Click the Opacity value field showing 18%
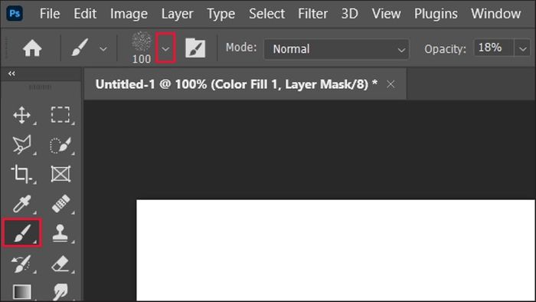536x302 pixels. click(x=493, y=48)
